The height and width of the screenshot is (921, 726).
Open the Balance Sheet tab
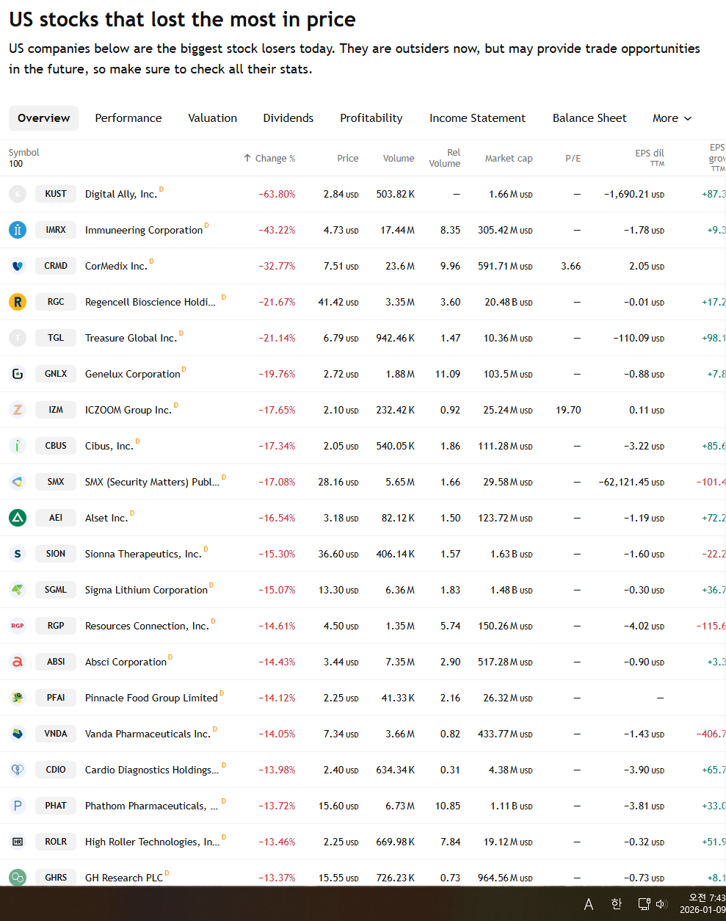coord(589,118)
